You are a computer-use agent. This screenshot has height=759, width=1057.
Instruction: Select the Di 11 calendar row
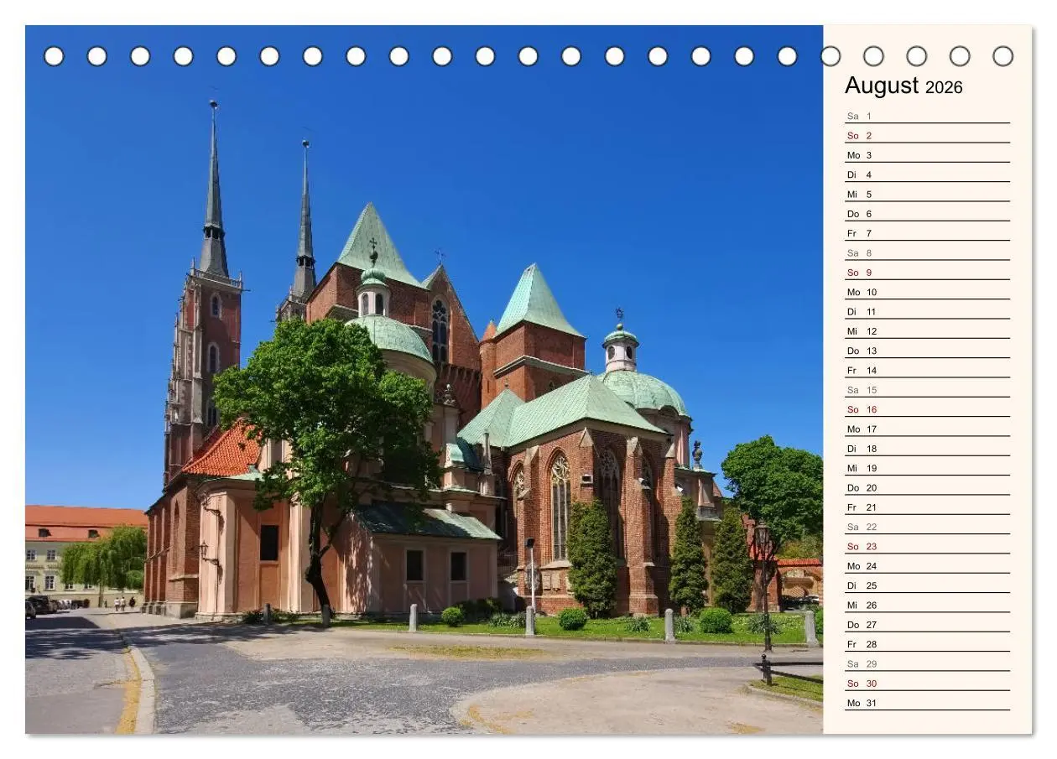[x=927, y=311]
